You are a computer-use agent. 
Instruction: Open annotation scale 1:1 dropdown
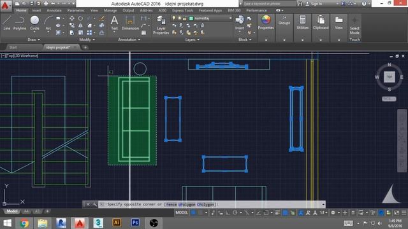click(x=324, y=212)
